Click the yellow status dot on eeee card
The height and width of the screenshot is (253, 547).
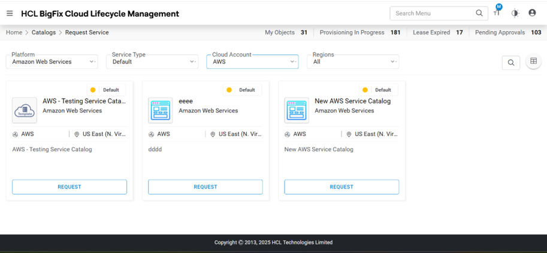pos(229,90)
